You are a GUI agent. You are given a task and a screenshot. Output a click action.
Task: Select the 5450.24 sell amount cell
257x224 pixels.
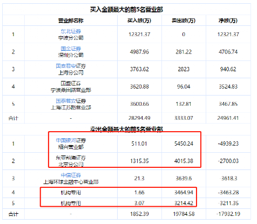pyautogui.click(x=184, y=144)
